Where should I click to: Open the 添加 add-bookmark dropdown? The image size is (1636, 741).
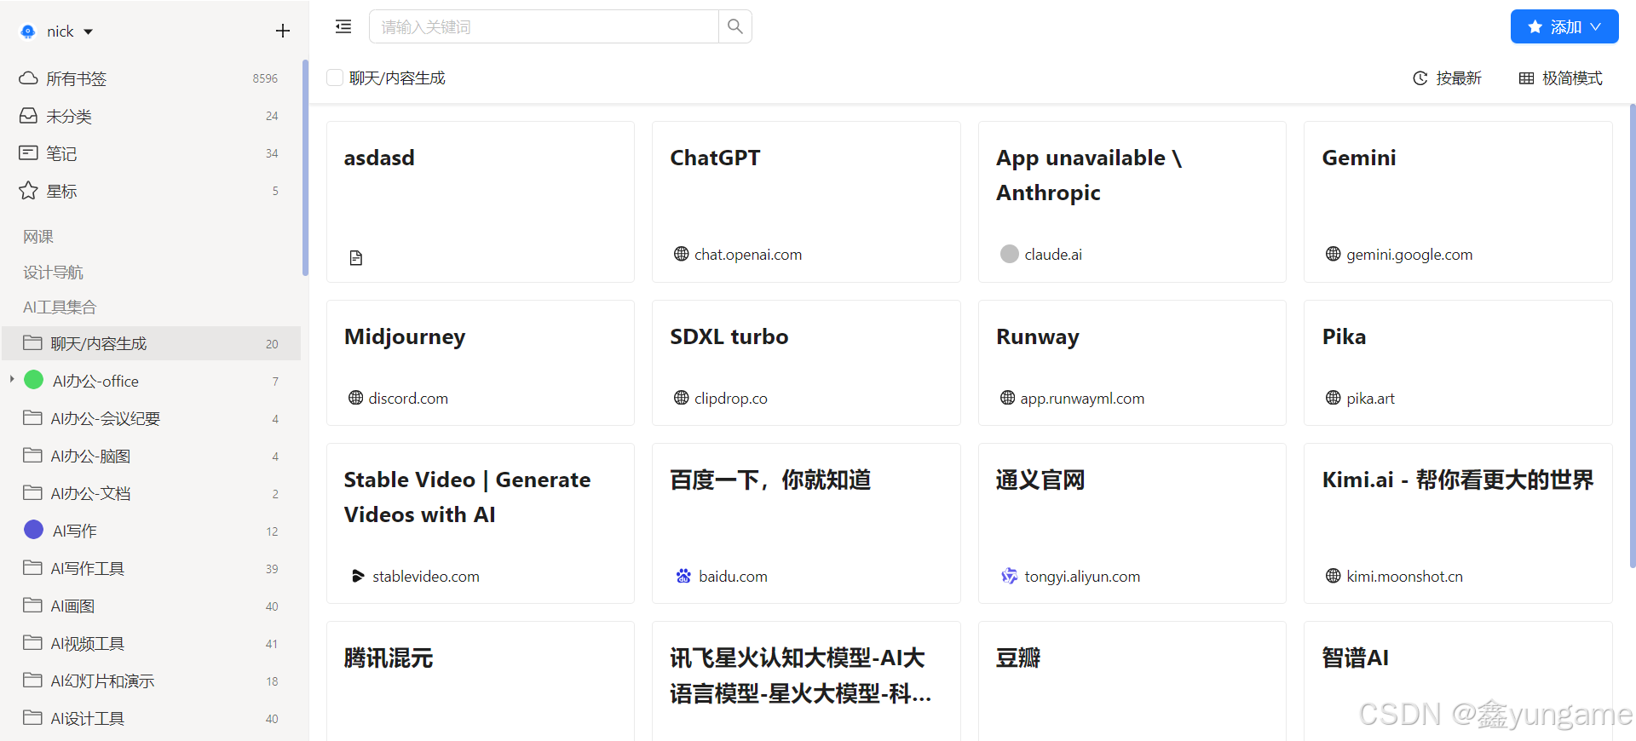[1564, 26]
